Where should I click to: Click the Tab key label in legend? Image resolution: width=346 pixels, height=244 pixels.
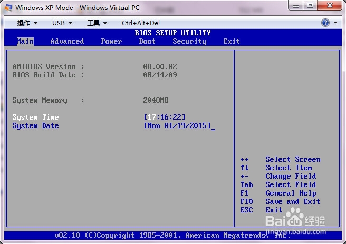point(246,184)
